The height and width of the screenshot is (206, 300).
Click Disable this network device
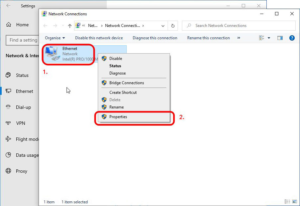click(x=99, y=38)
